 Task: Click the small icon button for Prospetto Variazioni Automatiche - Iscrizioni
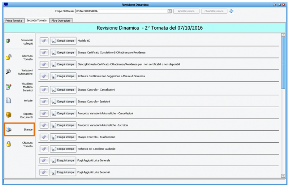(x=44, y=125)
